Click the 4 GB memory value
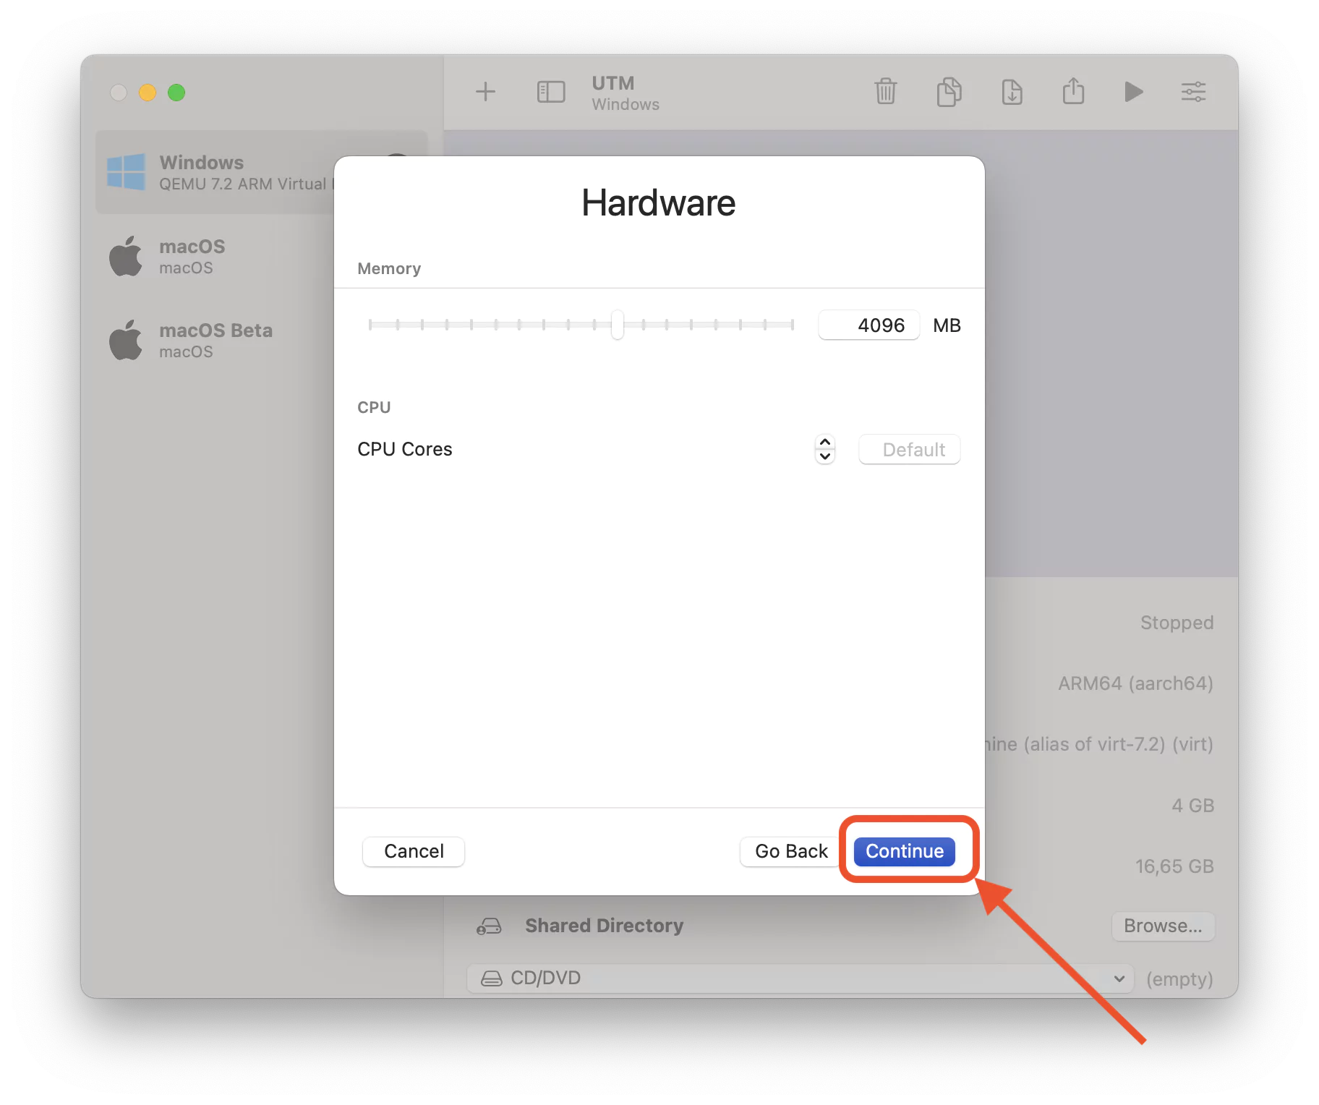 pyautogui.click(x=1192, y=806)
